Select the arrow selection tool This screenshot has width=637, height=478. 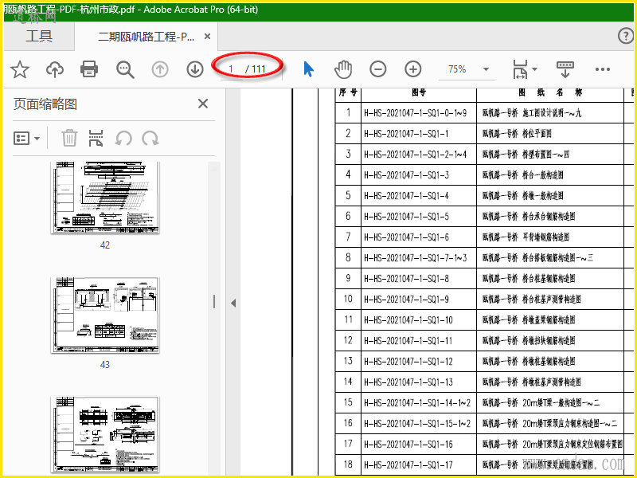[x=308, y=69]
